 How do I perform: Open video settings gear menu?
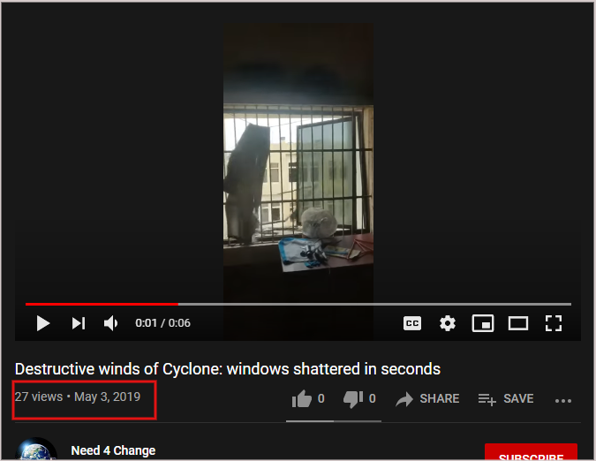448,323
